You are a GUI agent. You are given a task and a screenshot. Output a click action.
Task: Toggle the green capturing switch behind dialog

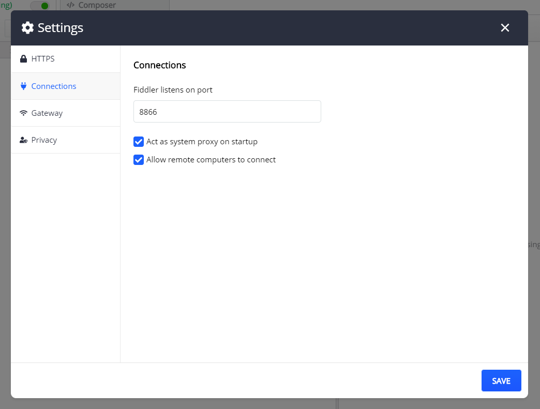click(40, 6)
